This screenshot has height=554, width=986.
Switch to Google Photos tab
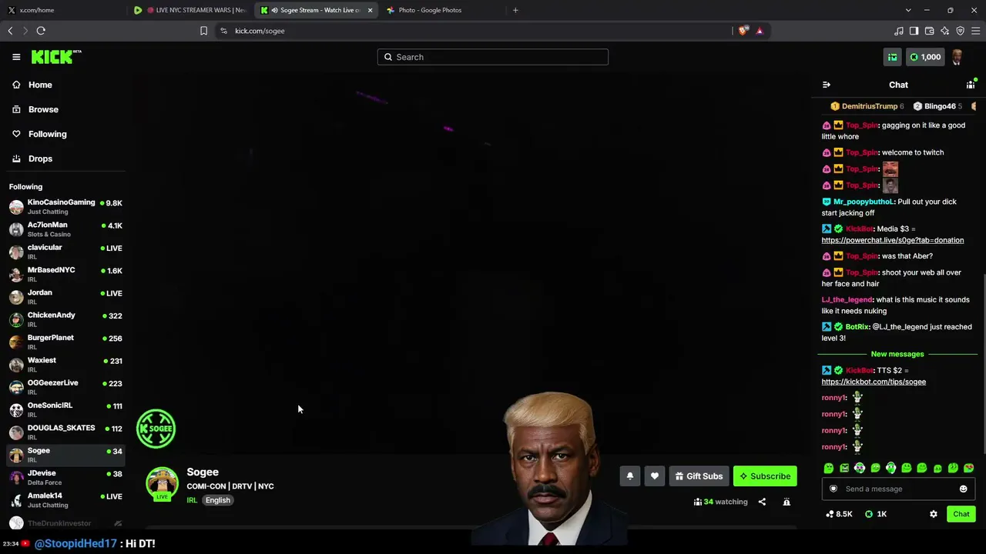(441, 10)
